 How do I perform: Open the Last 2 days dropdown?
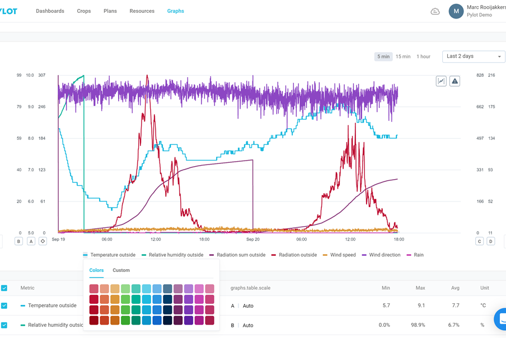[x=474, y=57]
